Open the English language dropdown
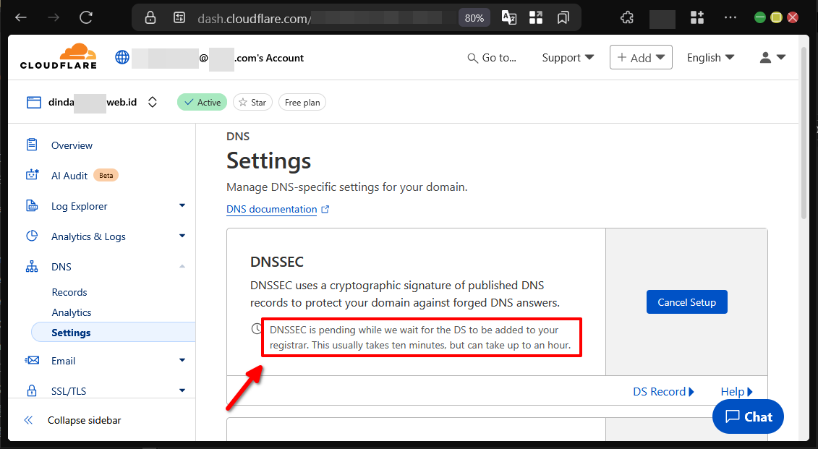Viewport: 818px width, 449px height. point(710,58)
